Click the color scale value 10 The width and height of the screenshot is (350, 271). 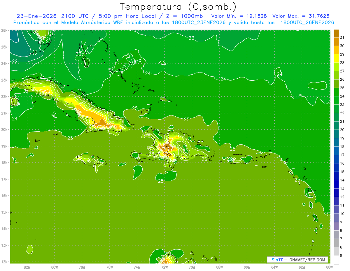click(x=342, y=214)
